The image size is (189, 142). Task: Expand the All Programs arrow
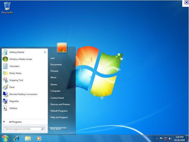[4, 122]
